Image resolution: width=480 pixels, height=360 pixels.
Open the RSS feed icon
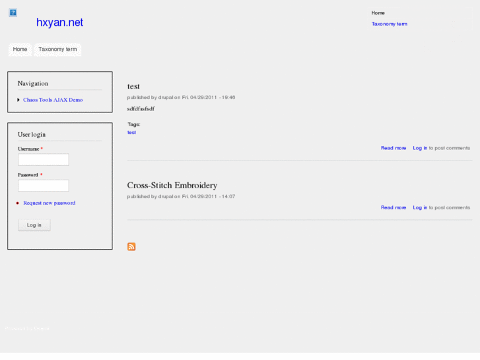(131, 246)
